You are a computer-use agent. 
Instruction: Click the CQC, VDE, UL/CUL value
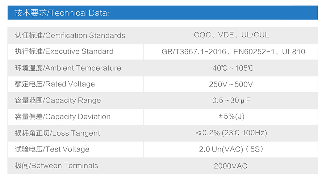pyautogui.click(x=231, y=35)
